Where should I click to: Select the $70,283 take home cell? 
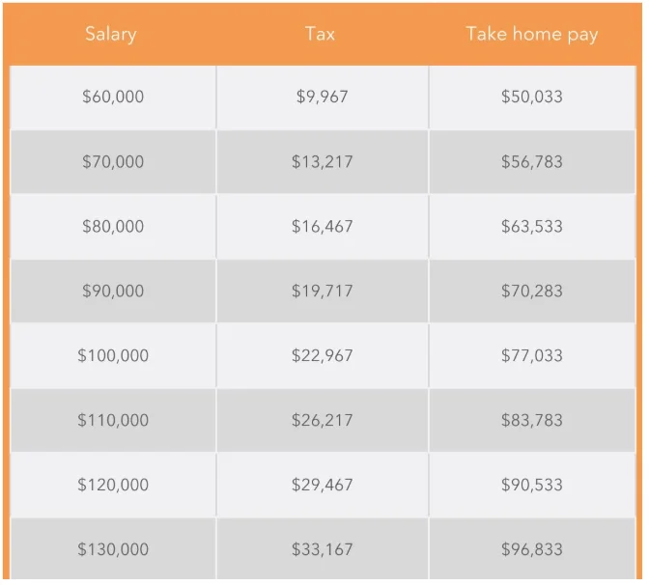pos(531,291)
